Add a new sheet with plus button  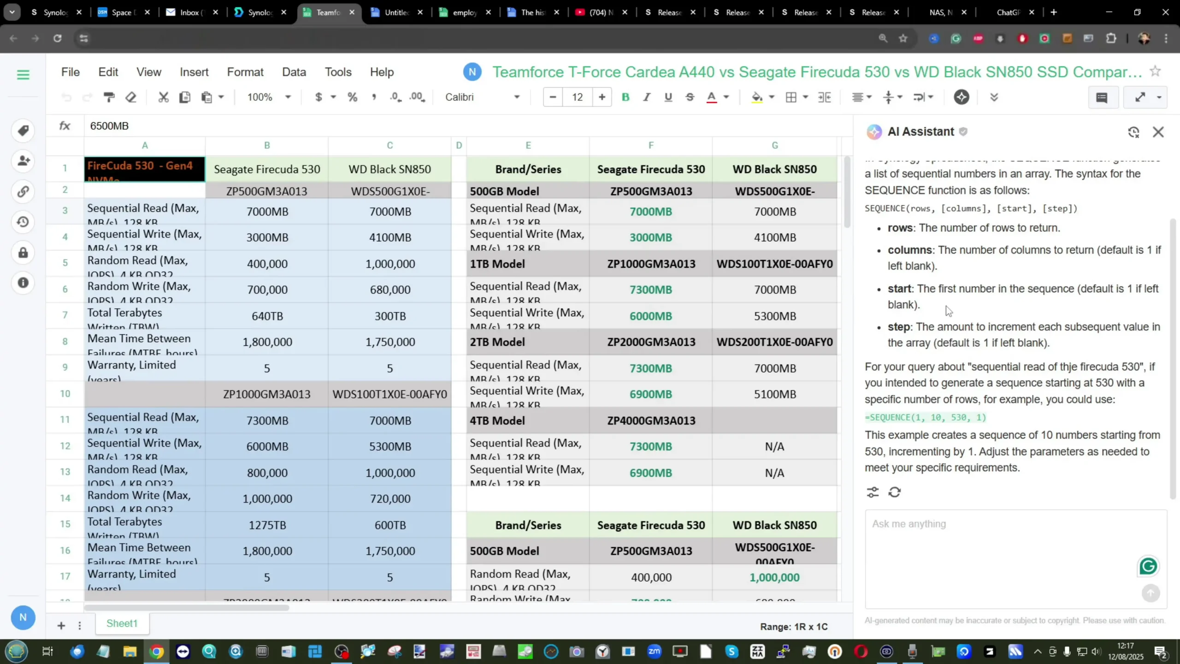click(61, 626)
